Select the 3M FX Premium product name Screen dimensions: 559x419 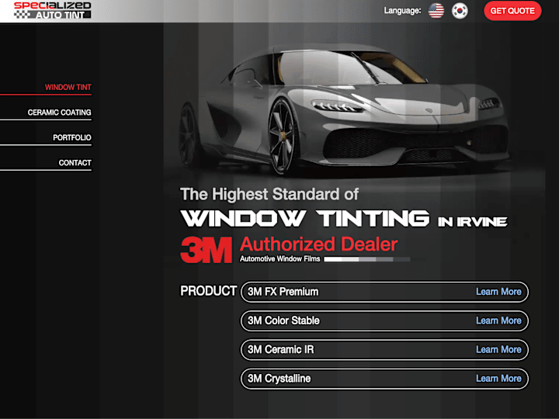[283, 292]
